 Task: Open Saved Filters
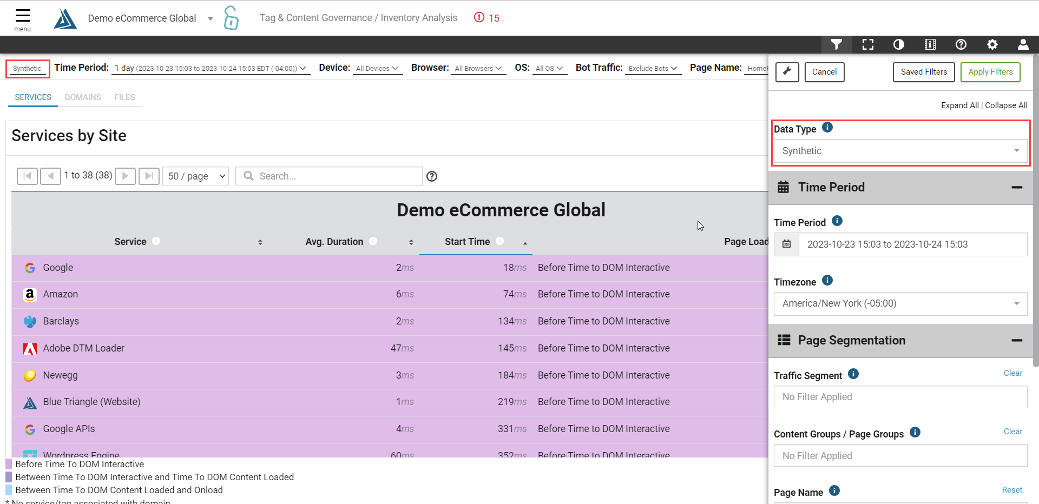(924, 71)
